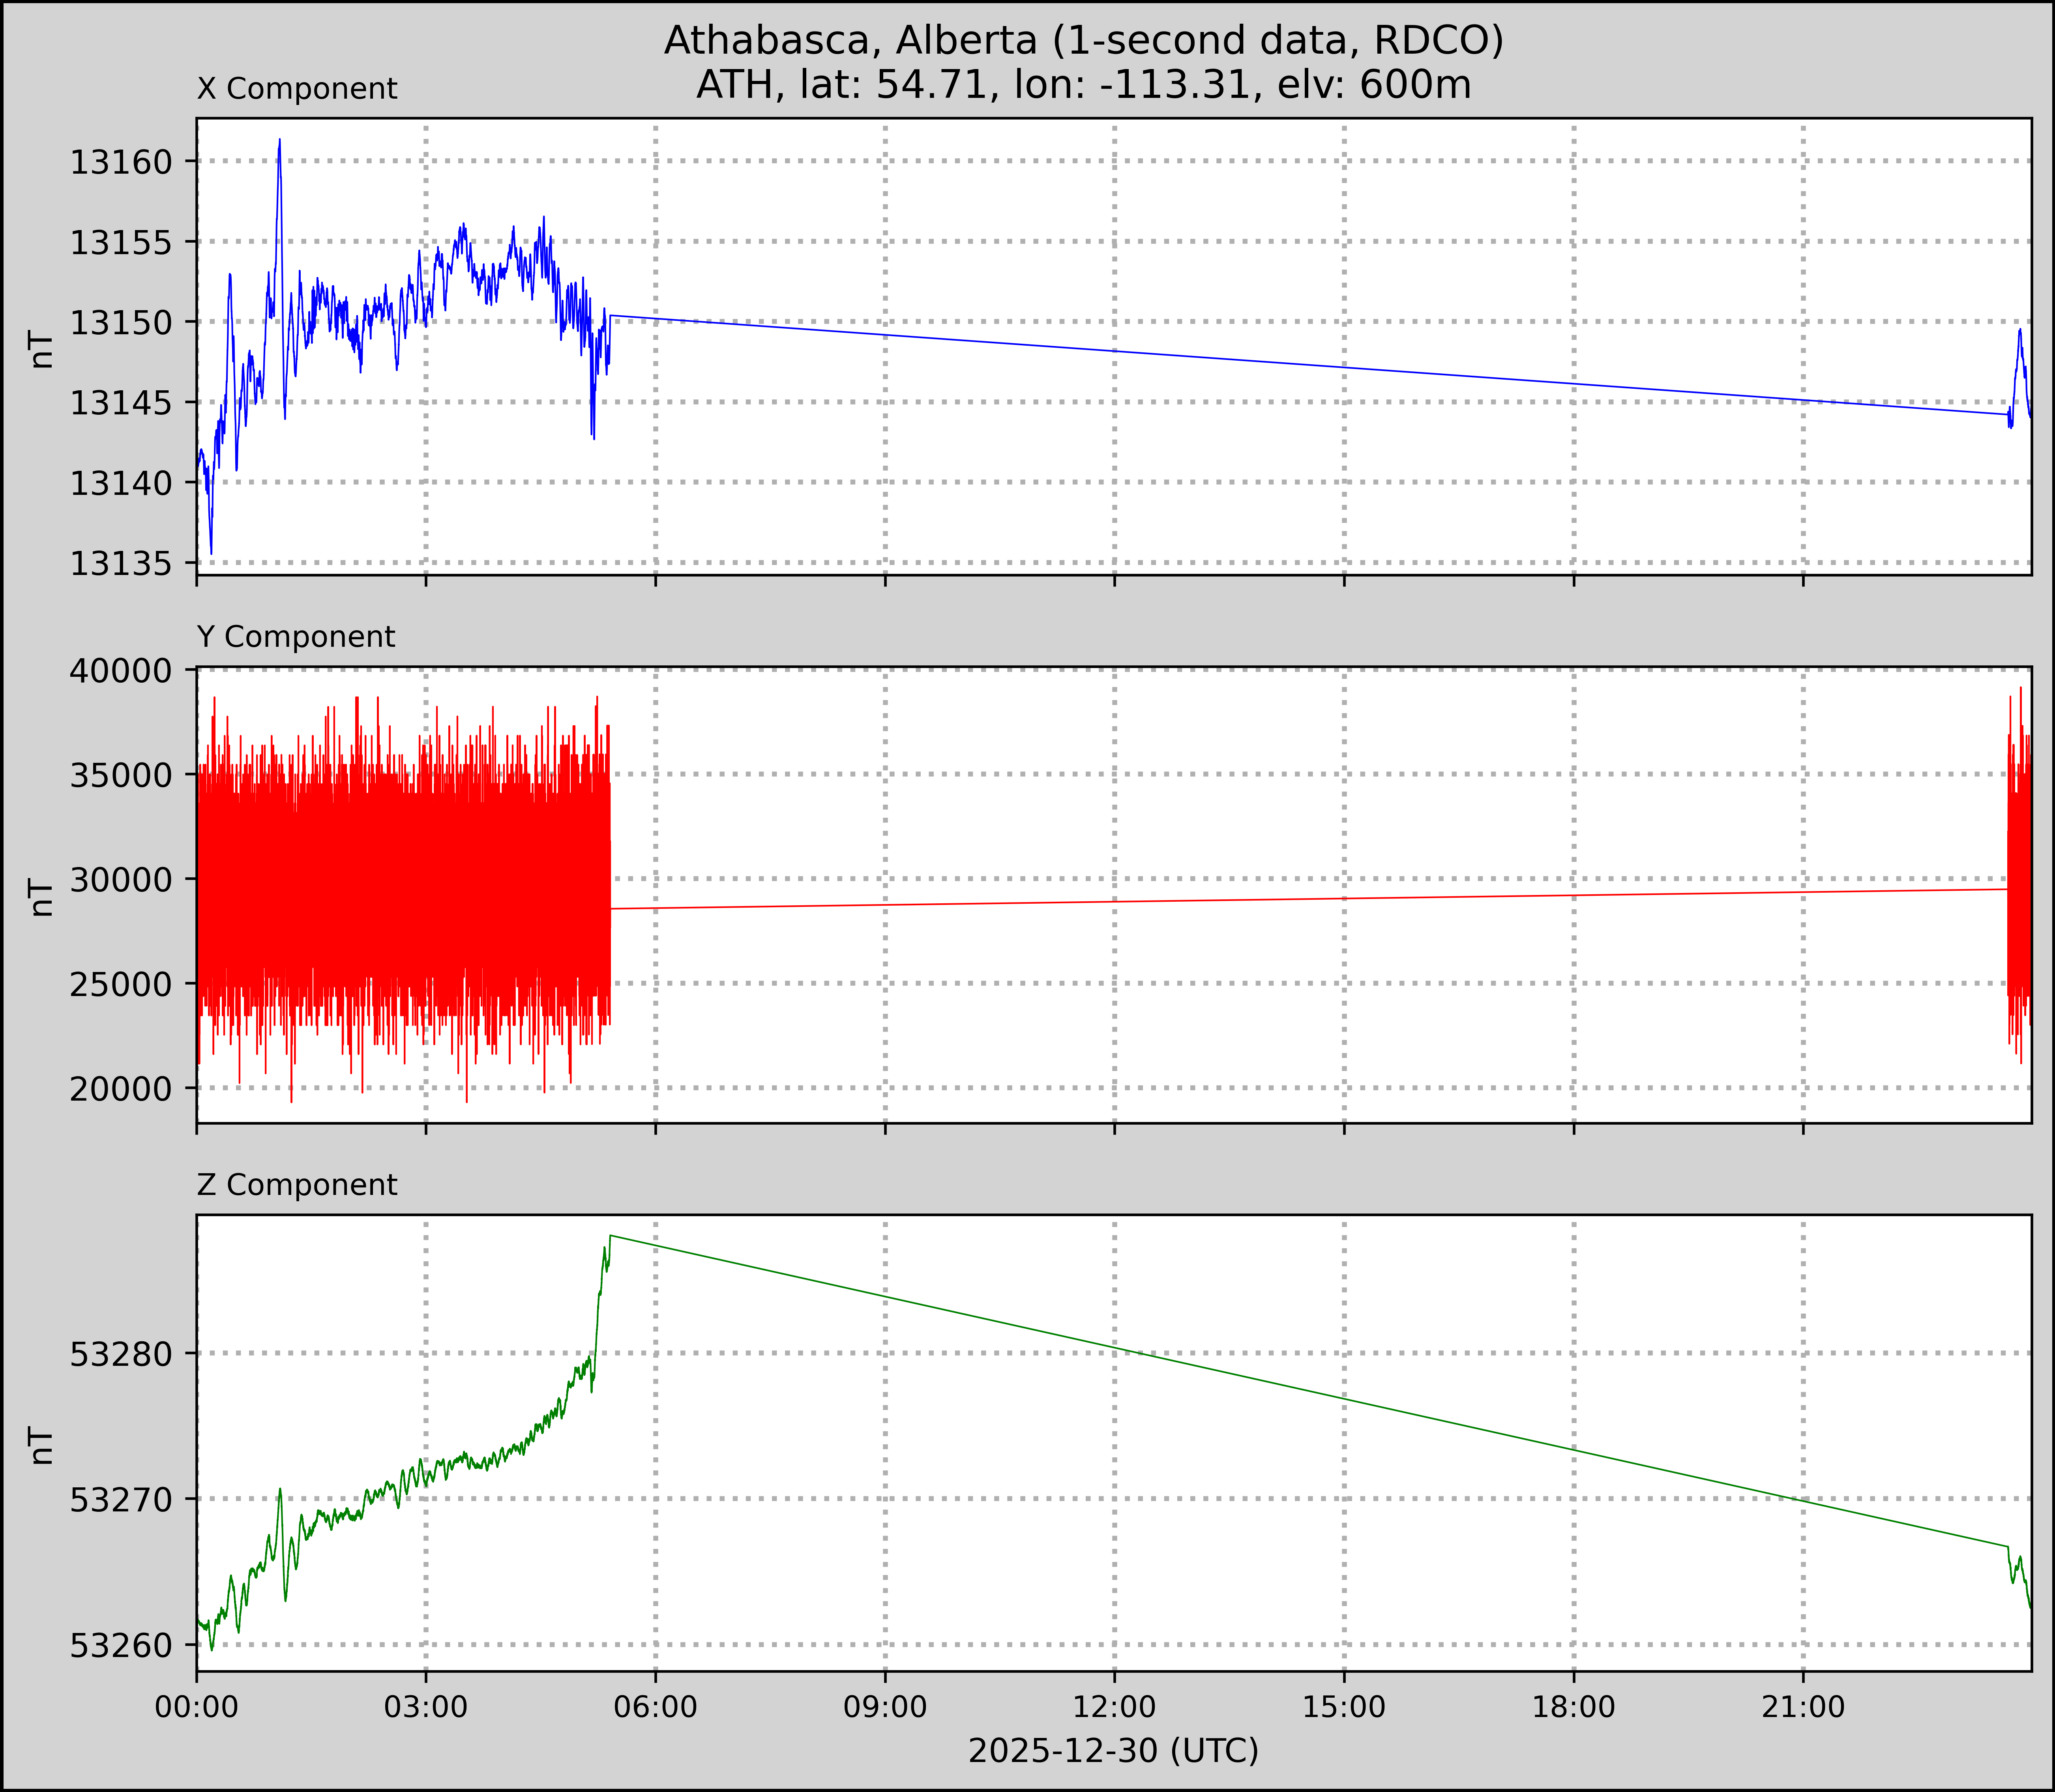Click the green Z component peak near 05:30
2055x1792 pixels.
609,1239
